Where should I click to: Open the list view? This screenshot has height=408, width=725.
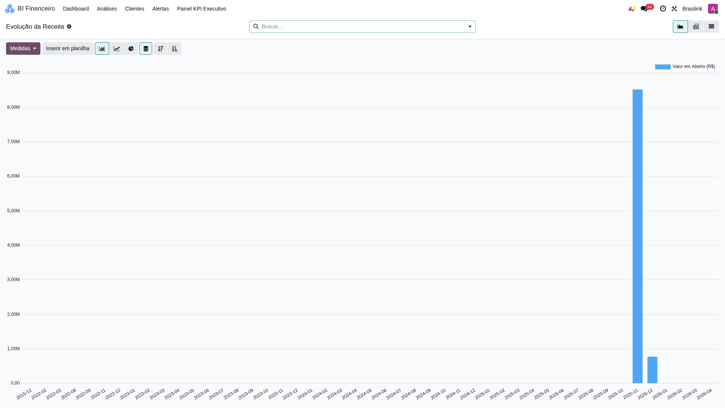[x=711, y=27]
